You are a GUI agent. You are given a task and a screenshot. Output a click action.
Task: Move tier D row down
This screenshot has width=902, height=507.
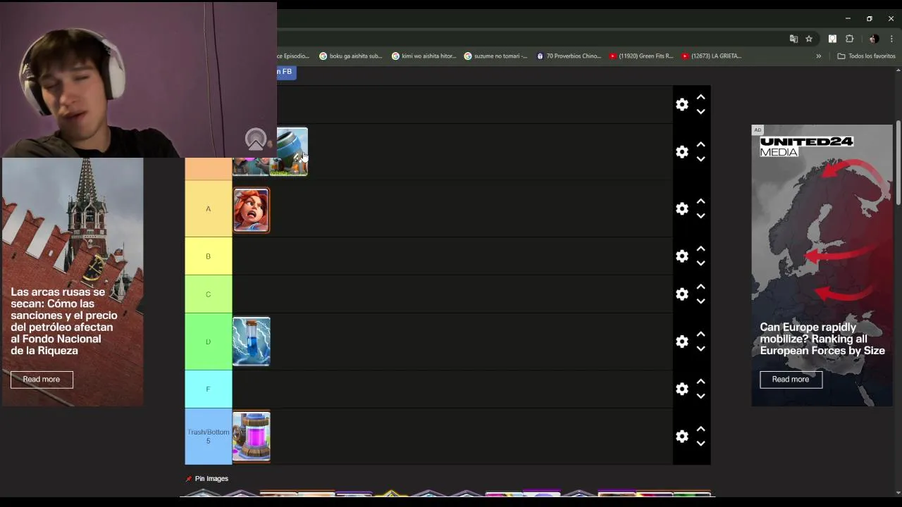click(700, 349)
